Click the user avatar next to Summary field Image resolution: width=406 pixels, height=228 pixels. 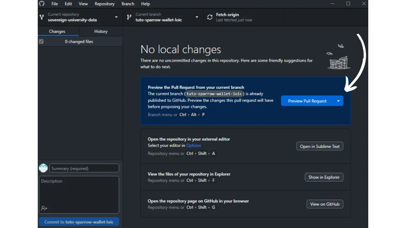[43, 168]
